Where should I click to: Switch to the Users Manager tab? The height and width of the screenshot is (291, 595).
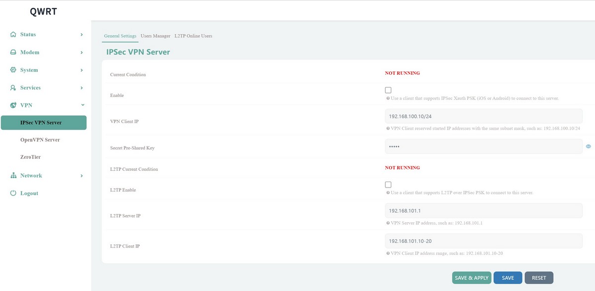click(155, 36)
